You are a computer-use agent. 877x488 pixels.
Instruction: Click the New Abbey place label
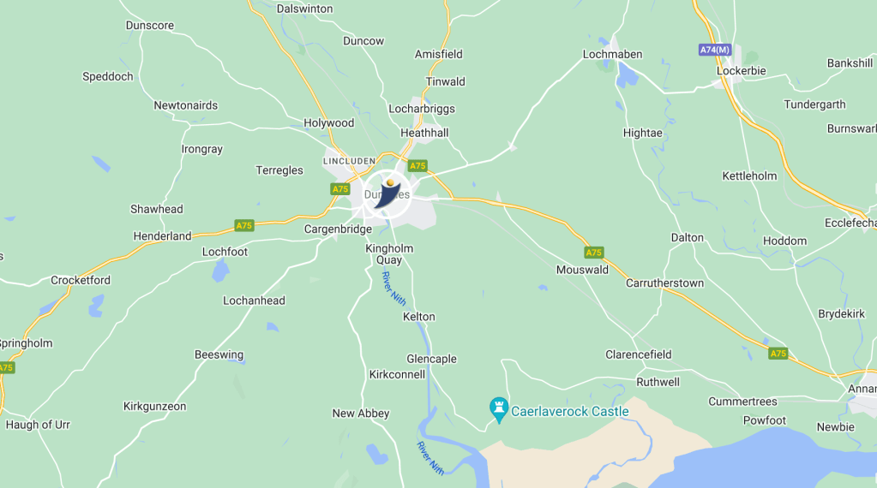pyautogui.click(x=361, y=414)
